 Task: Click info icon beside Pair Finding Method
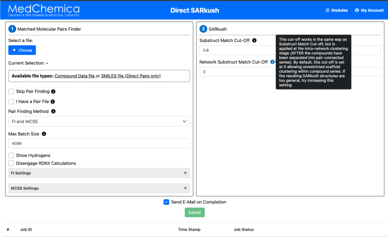(x=53, y=112)
